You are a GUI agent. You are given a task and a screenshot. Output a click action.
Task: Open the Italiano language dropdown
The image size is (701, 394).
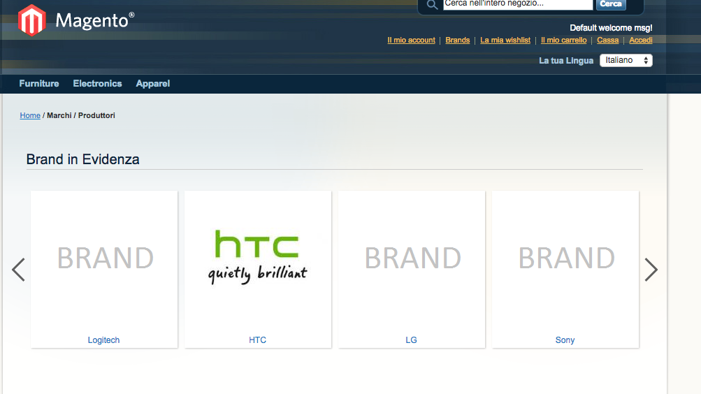coord(626,60)
